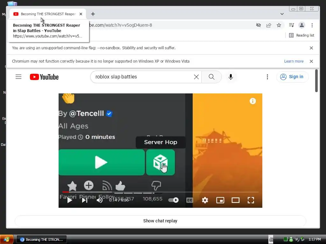The width and height of the screenshot is (326, 244).
Task: Open YouTube hamburger guide menu
Action: coord(18,77)
